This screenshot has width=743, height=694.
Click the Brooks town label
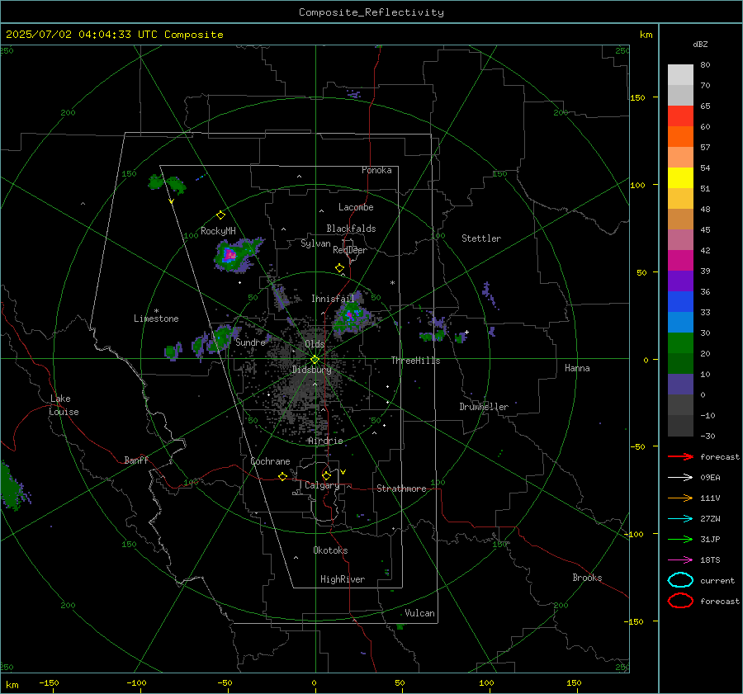point(587,578)
